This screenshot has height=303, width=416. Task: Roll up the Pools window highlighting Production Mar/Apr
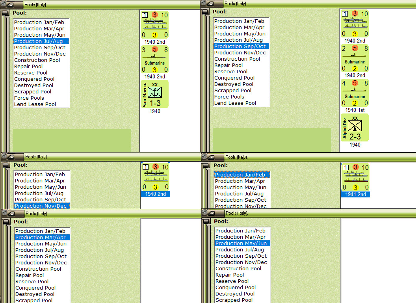point(11,214)
